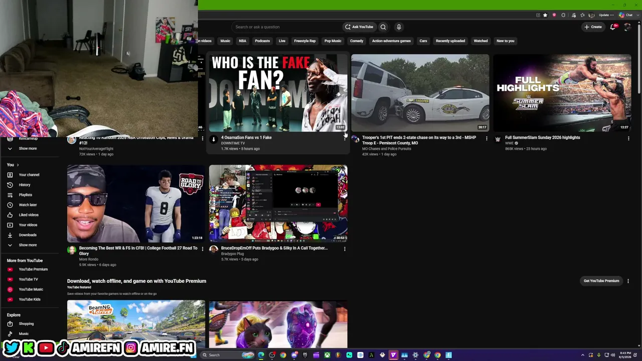This screenshot has height=361, width=642.
Task: Select the Comedy filter chip
Action: coord(357,41)
